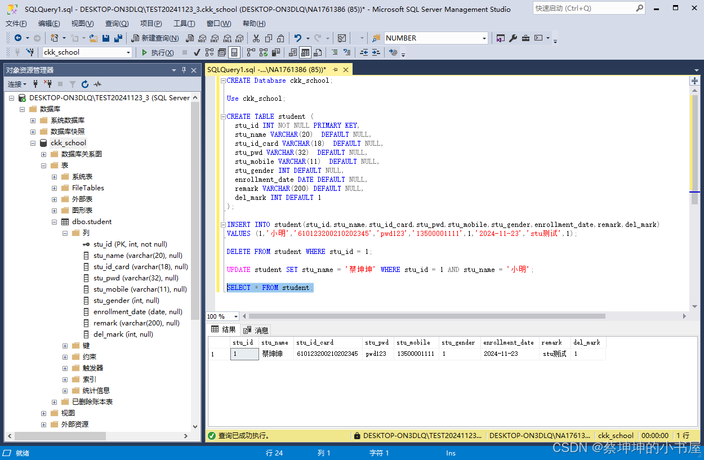Toggle Include Client Statistics

[275, 52]
